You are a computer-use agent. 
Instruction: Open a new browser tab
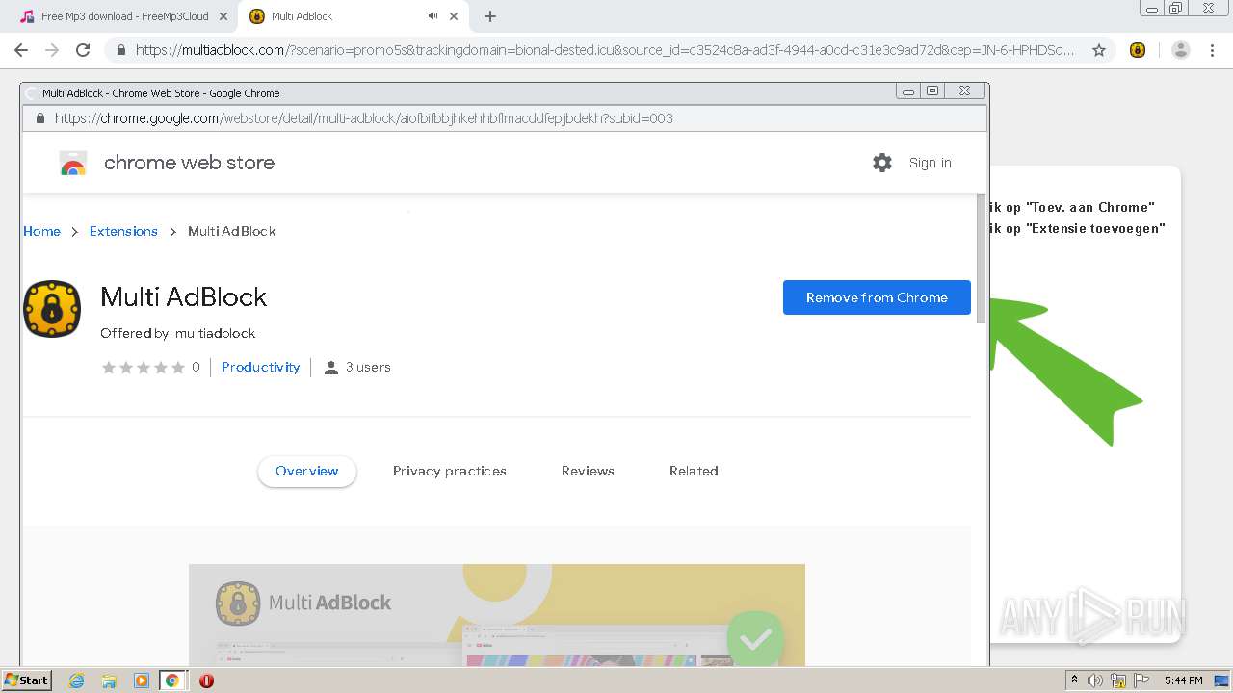(x=490, y=16)
